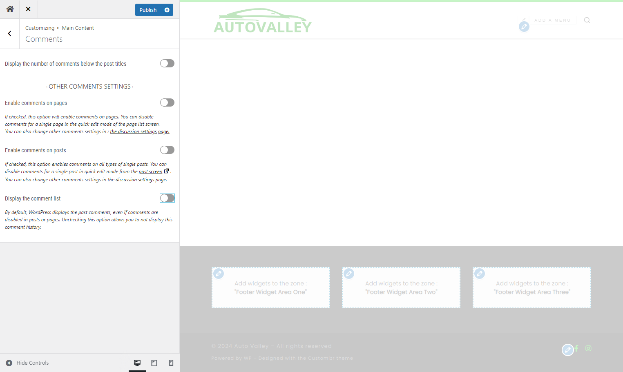
Task: Open the discussion settings page link under pages
Action: click(140, 131)
